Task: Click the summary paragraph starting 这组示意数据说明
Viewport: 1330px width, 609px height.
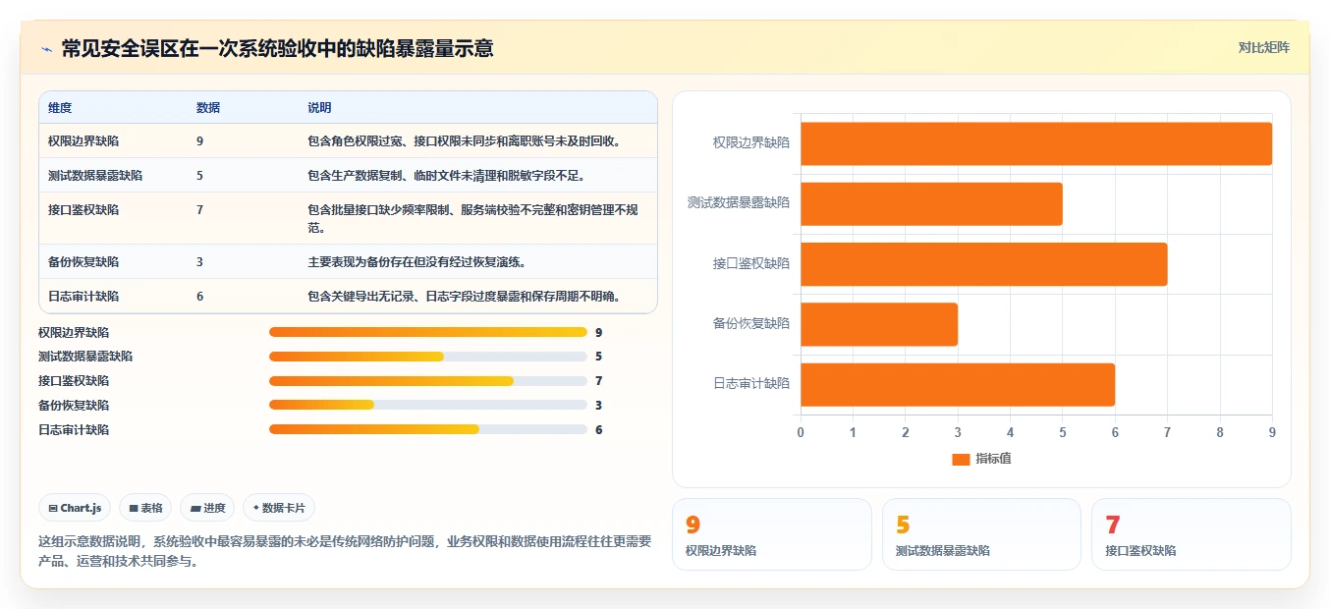Action: pyautogui.click(x=345, y=551)
